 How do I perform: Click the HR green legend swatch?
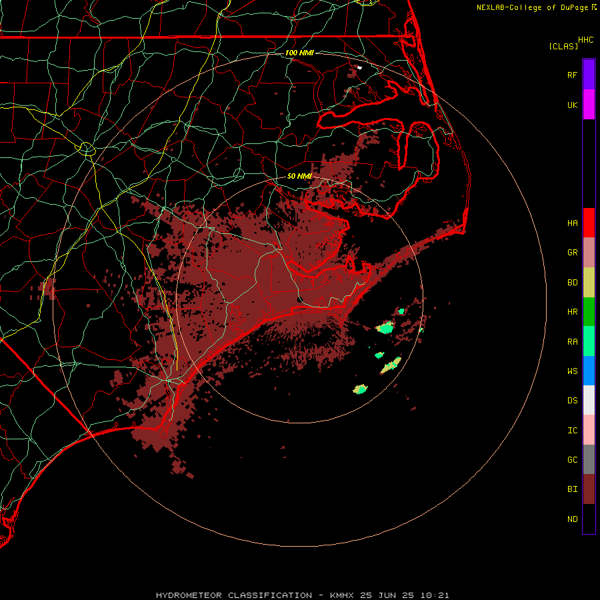coord(589,311)
